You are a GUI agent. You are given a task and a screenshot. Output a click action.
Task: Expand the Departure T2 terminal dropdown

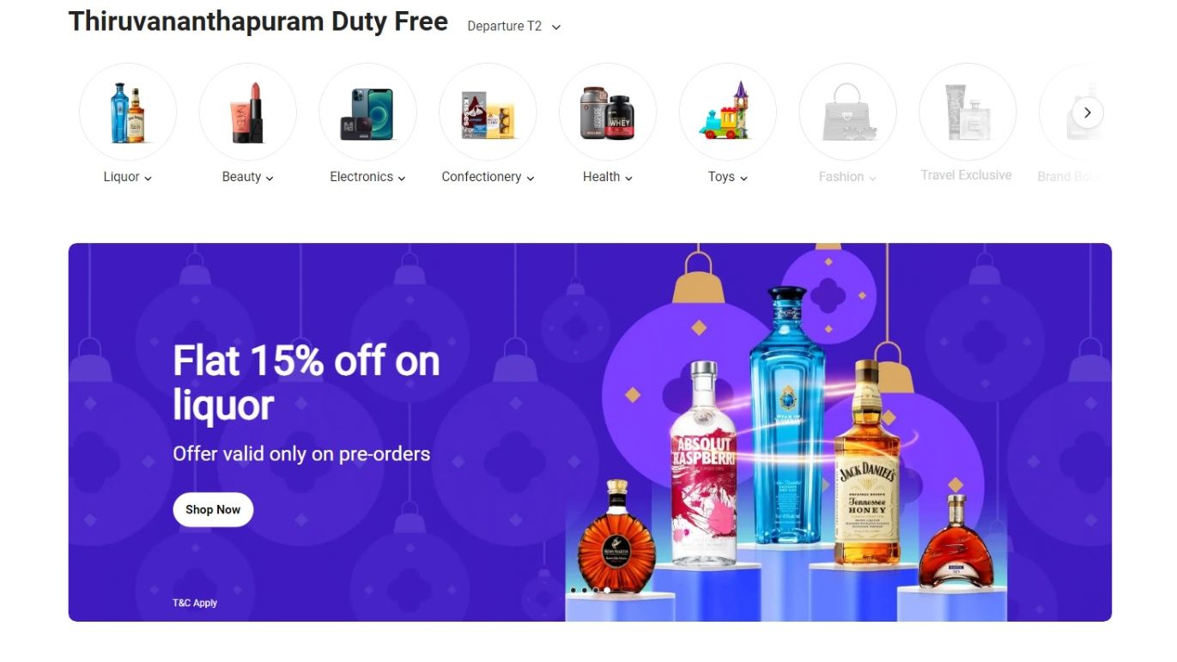coord(513,27)
